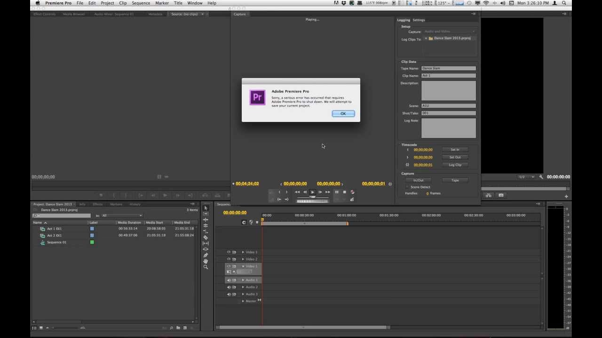Screen dimensions: 602x338
Task: Click the New Item icon in Project panel
Action: pos(185,328)
